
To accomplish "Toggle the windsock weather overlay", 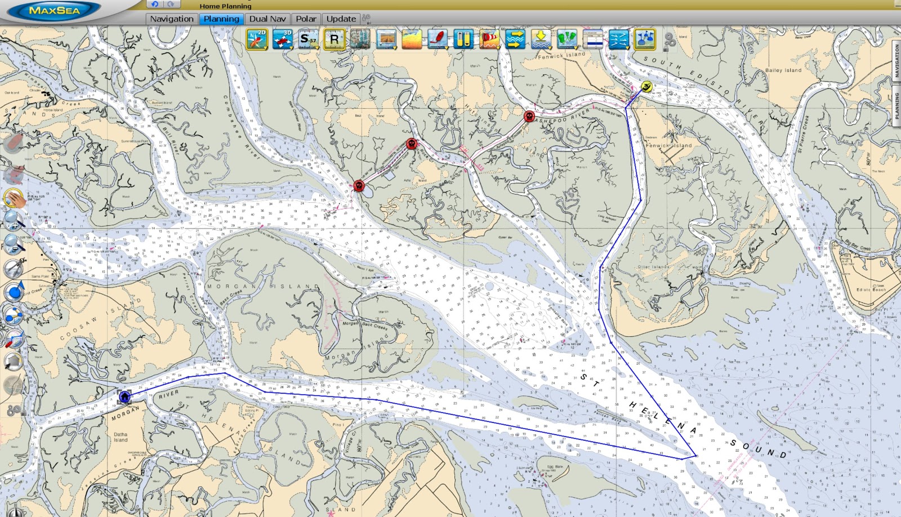I will point(490,39).
